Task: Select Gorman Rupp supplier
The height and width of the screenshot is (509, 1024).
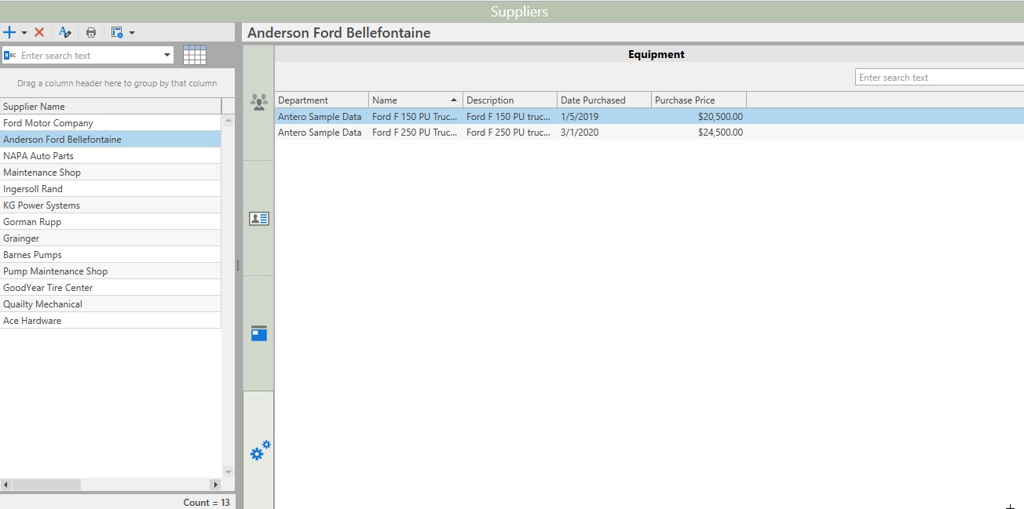Action: click(x=111, y=221)
